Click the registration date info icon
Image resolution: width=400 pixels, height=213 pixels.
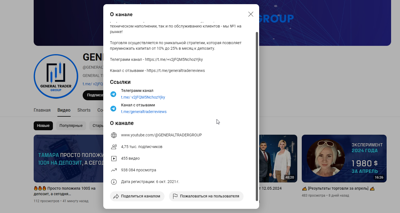click(114, 182)
